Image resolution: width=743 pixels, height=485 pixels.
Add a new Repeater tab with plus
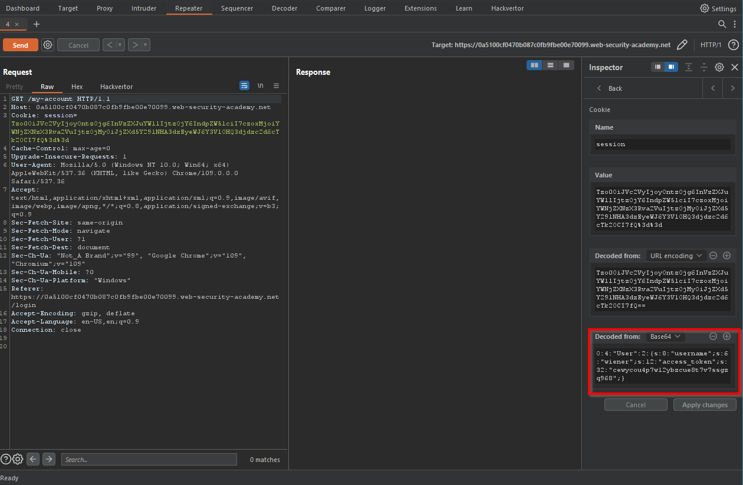37,24
